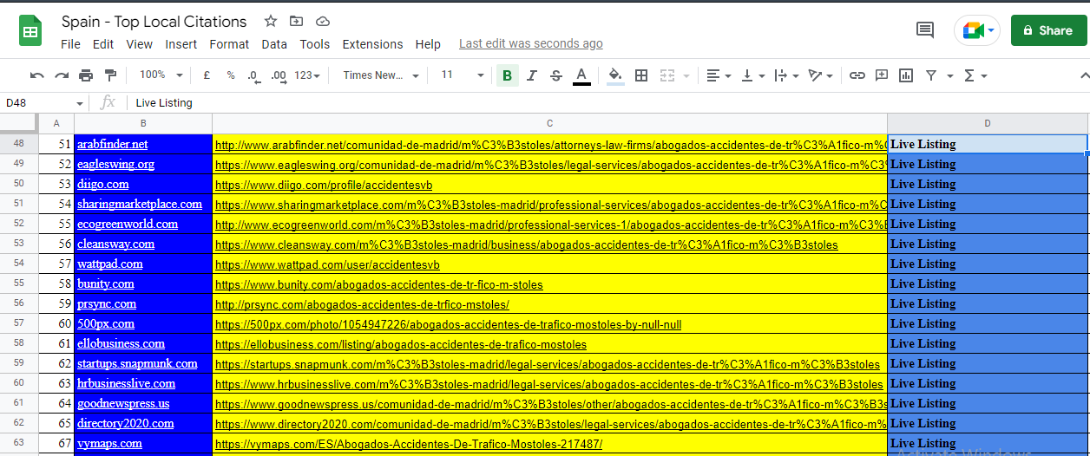Star the Spain - Top Local Citations document
The width and height of the screenshot is (1090, 456).
coord(271,22)
